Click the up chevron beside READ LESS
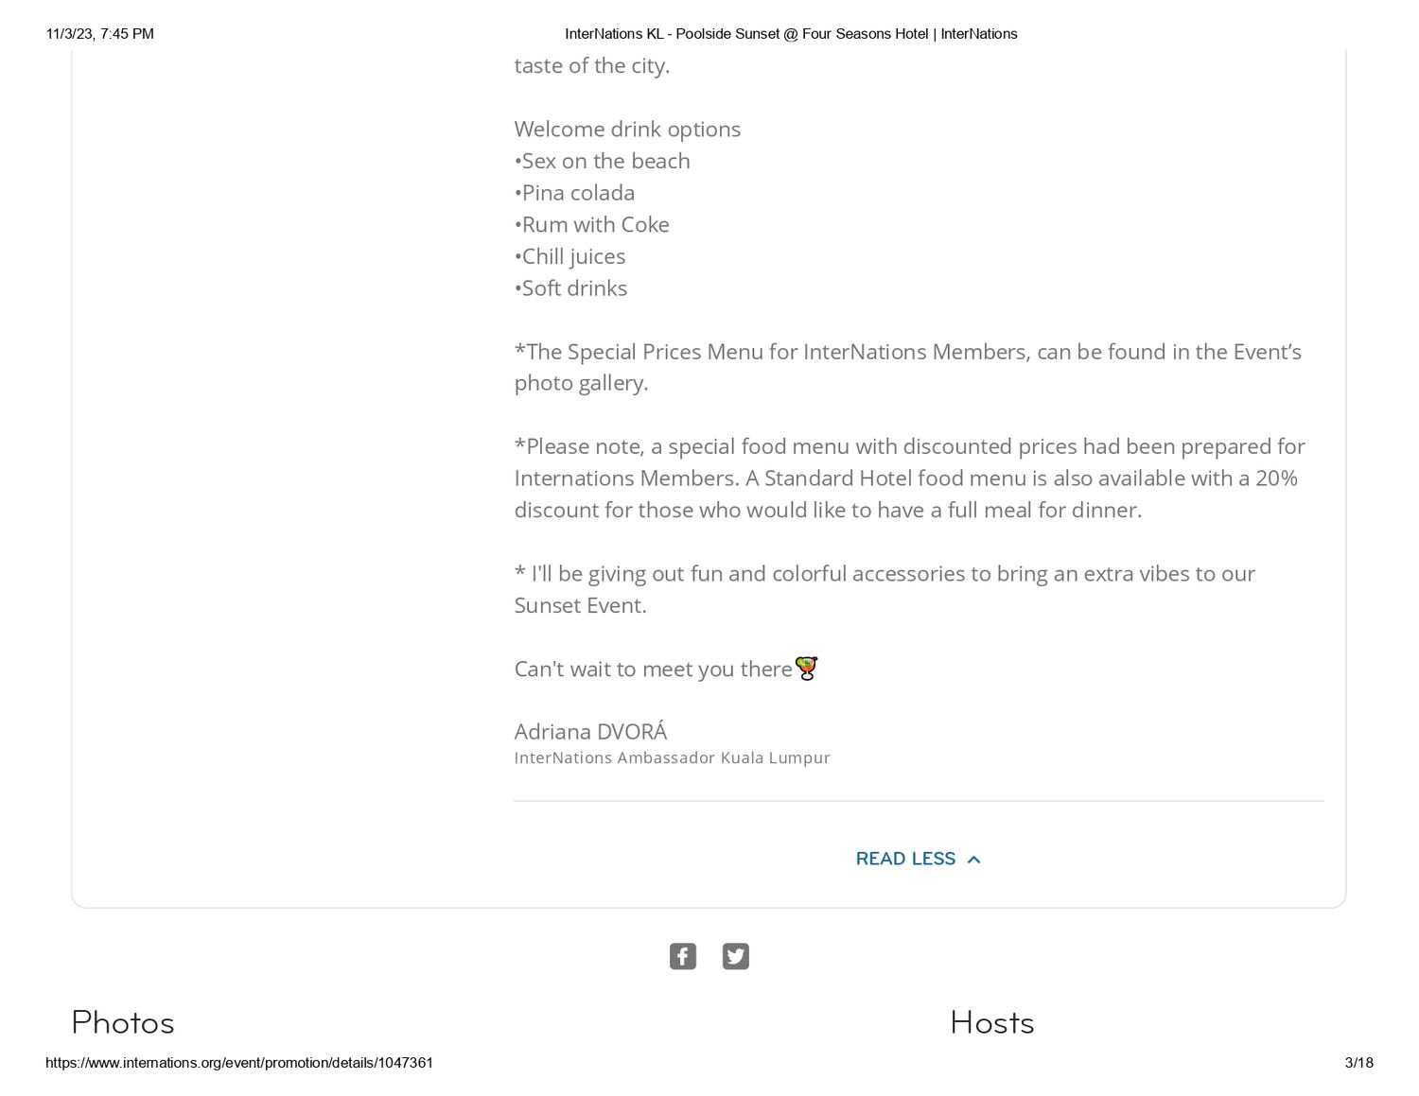The height and width of the screenshot is (1096, 1419). point(973,860)
